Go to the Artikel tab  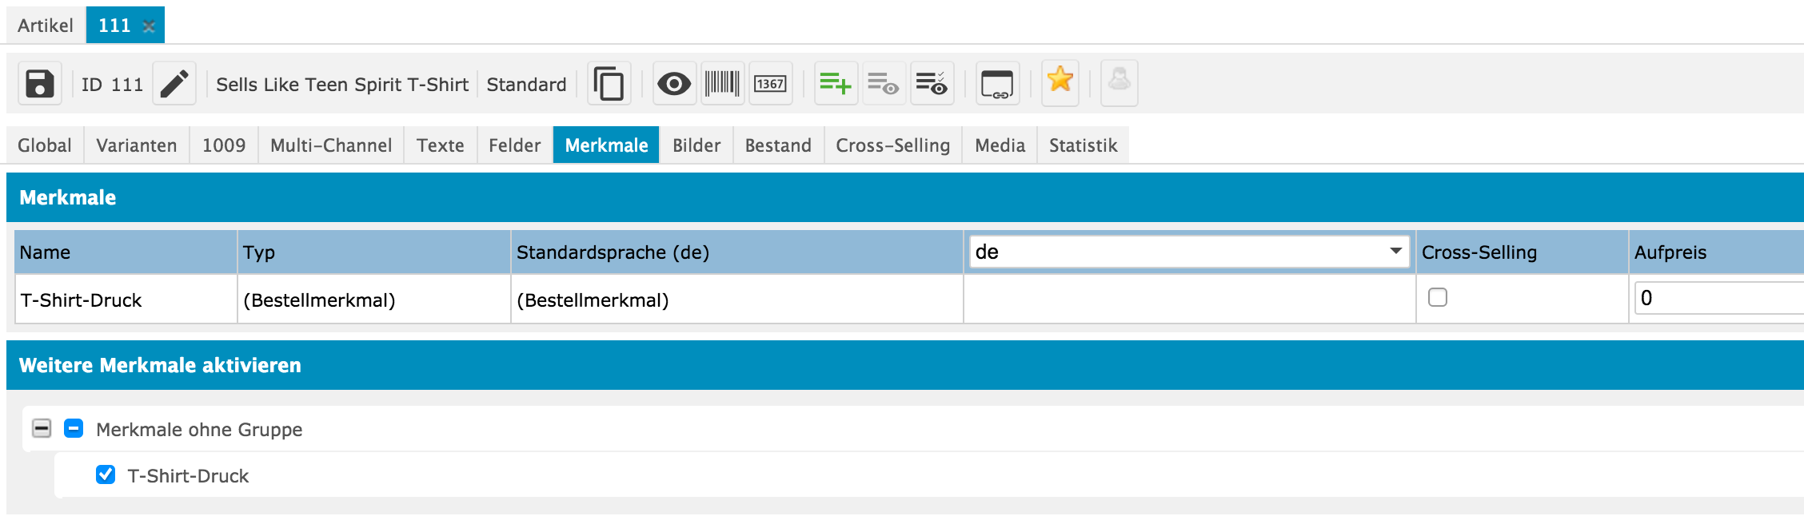46,26
